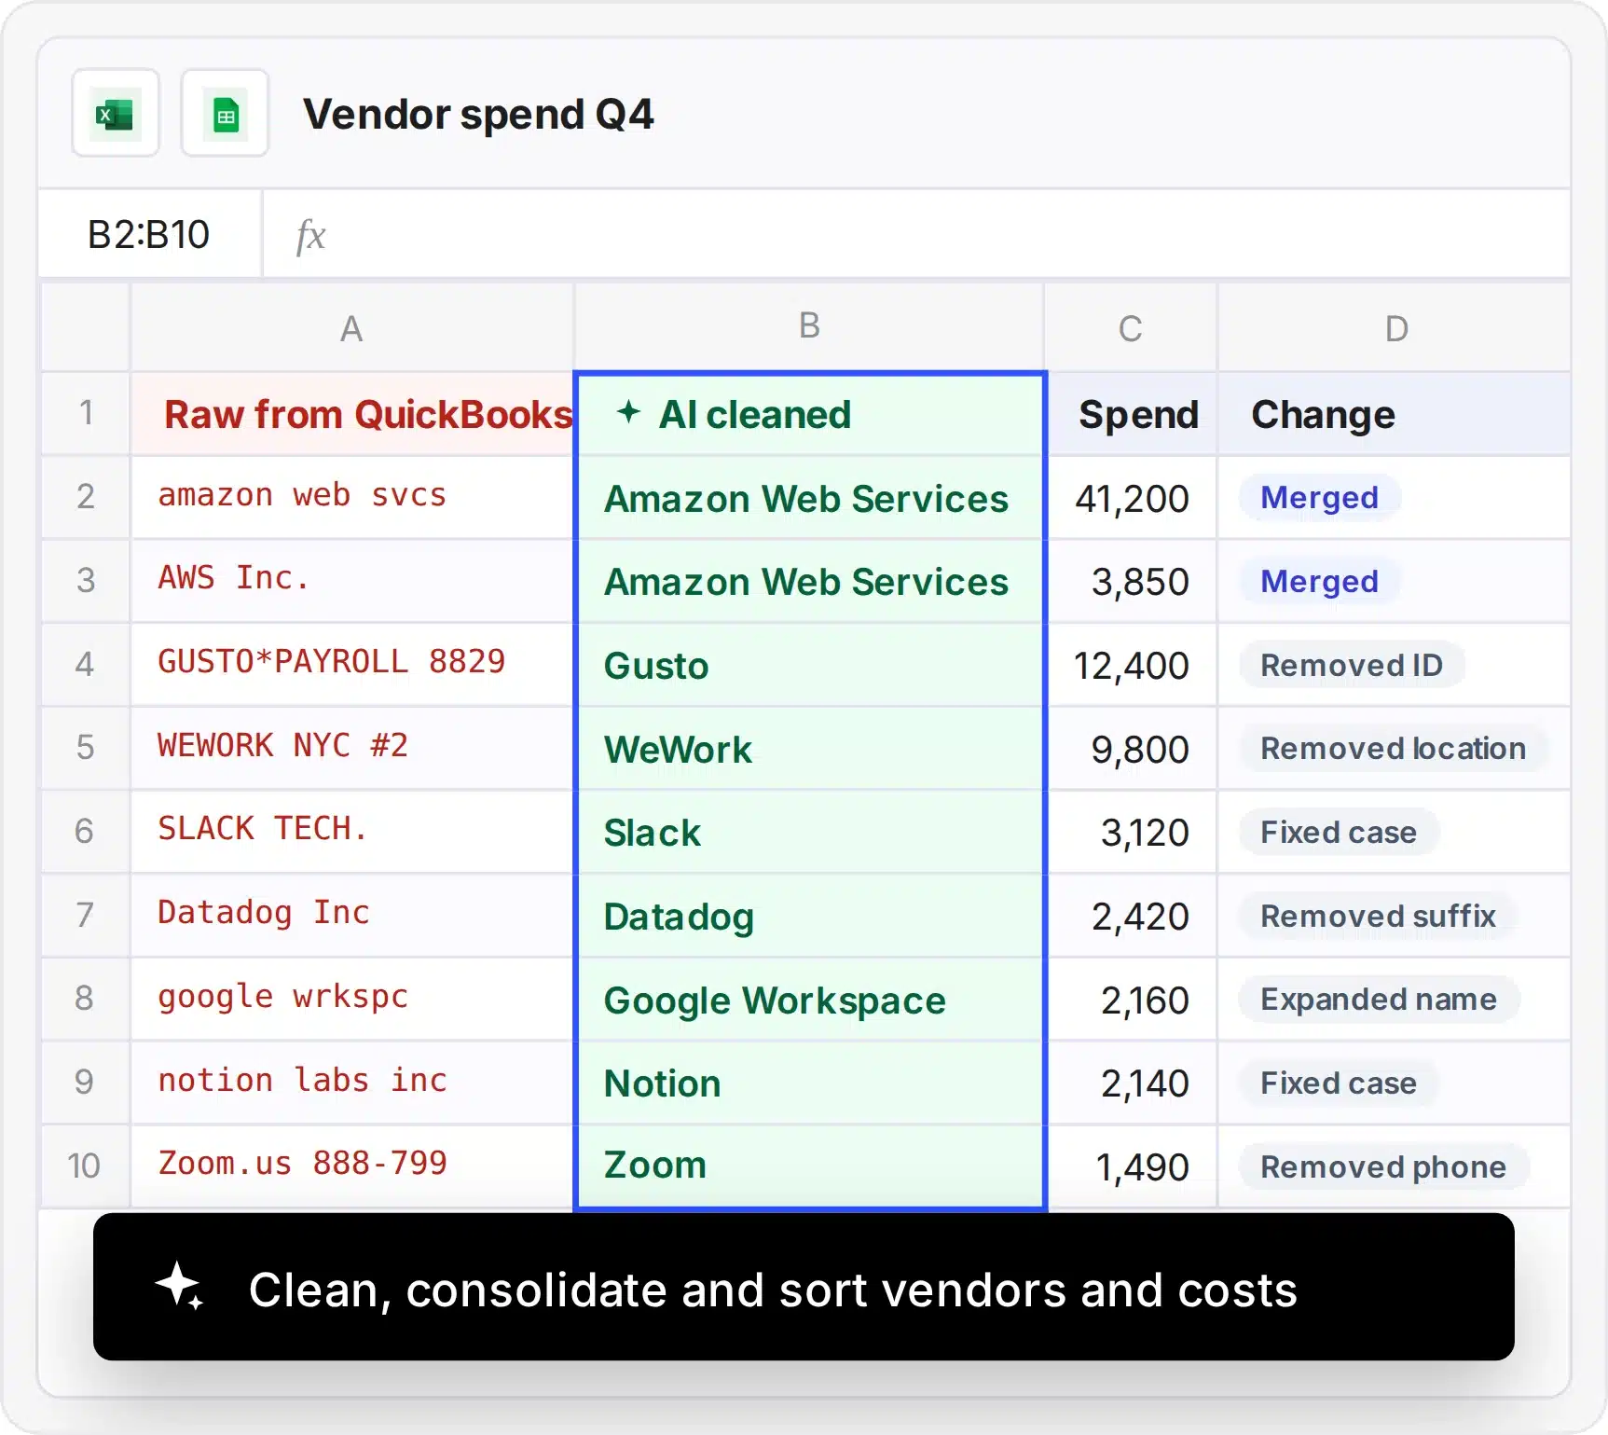The width and height of the screenshot is (1608, 1435).
Task: Click the Excel file icon
Action: click(x=116, y=114)
